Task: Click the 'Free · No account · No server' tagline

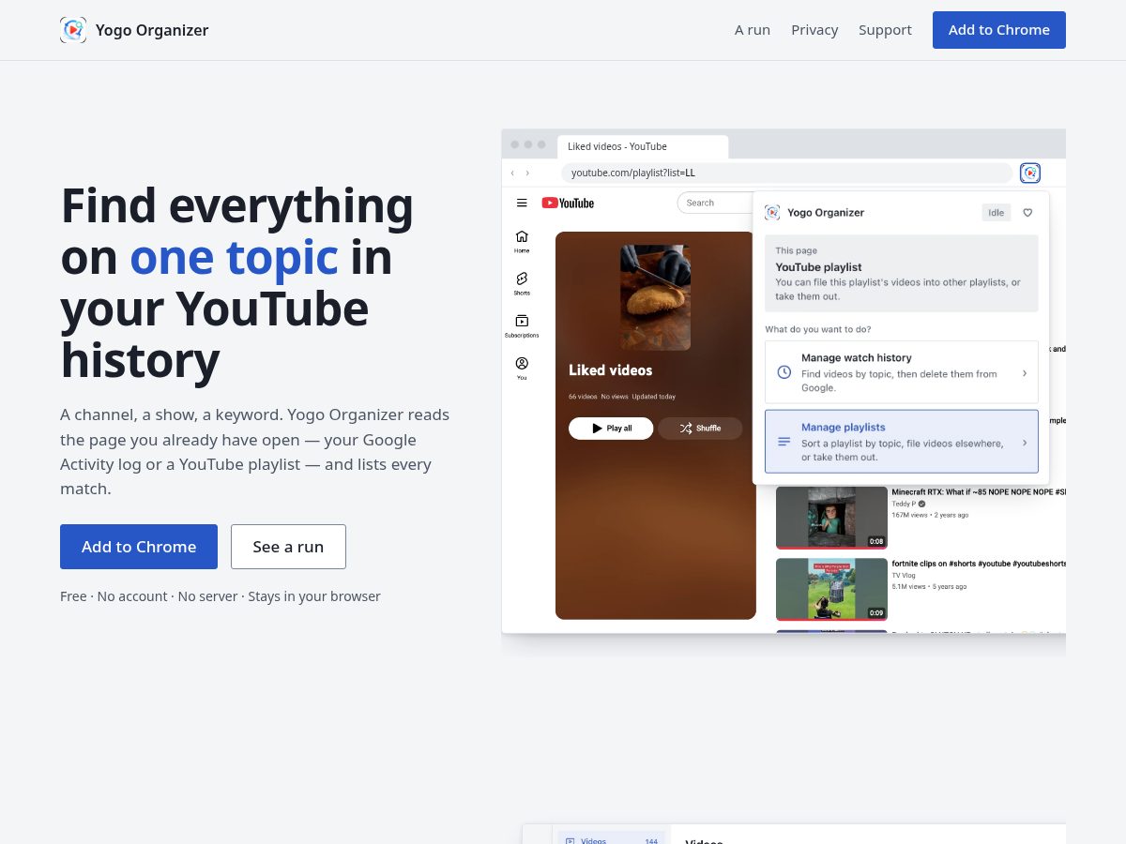Action: pyautogui.click(x=221, y=596)
